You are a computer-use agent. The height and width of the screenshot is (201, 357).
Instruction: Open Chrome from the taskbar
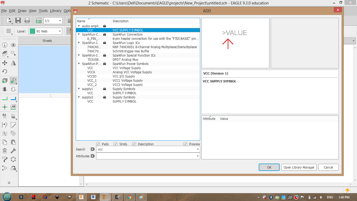click(129, 197)
